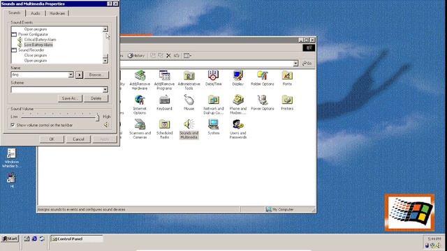Open Add/Remove Programs applet
447x251 pixels.
pyautogui.click(x=164, y=80)
